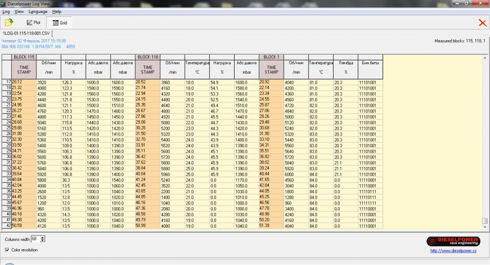The image size is (490, 265).
Task: Decrease columns width with the down spinner arrow
Action: 43,241
